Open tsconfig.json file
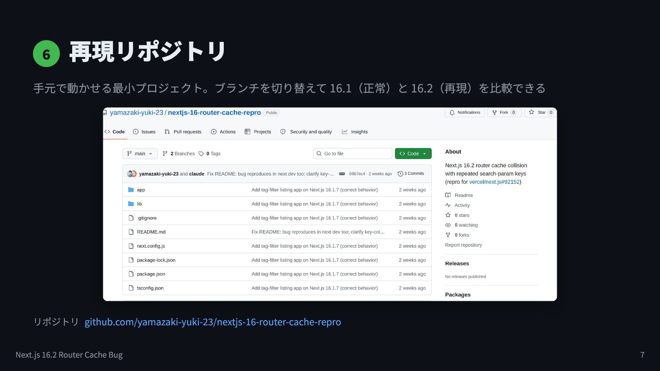This screenshot has height=371, width=660. (x=150, y=288)
